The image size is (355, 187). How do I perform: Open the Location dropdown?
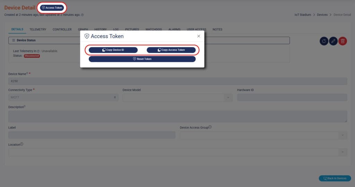click(x=177, y=152)
